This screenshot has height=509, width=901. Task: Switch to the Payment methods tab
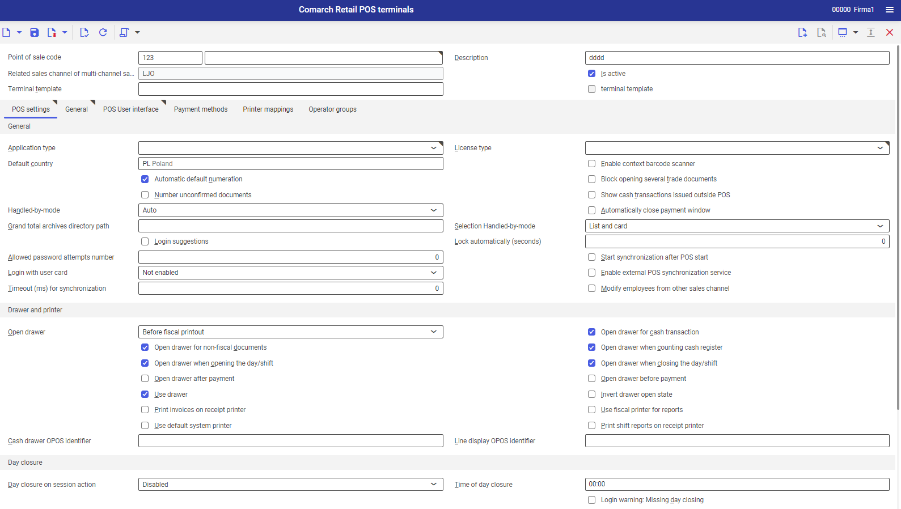201,109
